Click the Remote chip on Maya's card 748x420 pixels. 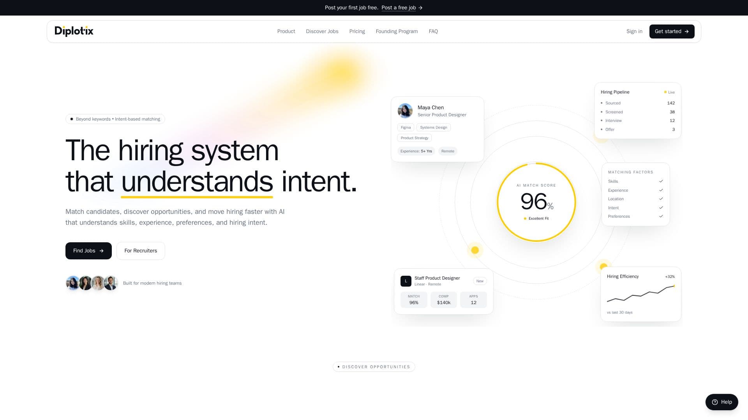point(448,151)
